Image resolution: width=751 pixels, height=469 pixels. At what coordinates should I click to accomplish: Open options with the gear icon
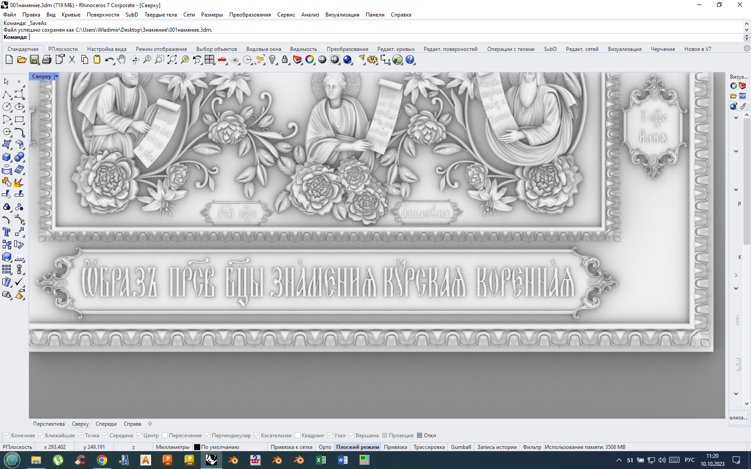(372, 59)
